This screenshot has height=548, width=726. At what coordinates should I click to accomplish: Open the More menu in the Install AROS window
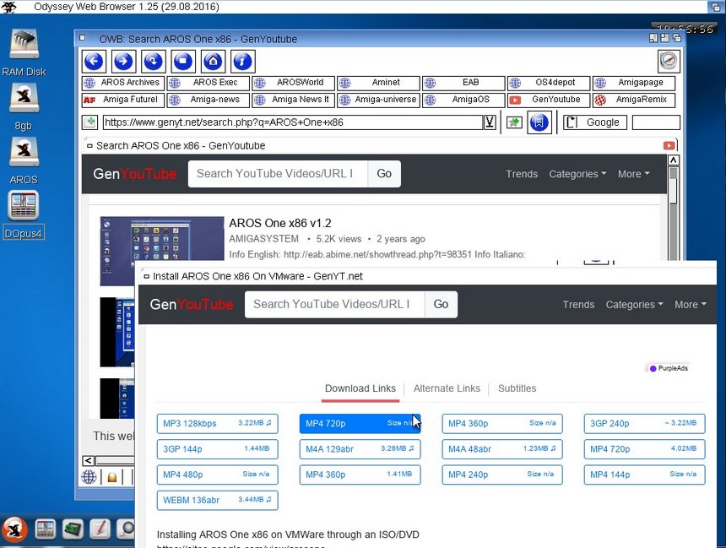tap(690, 305)
